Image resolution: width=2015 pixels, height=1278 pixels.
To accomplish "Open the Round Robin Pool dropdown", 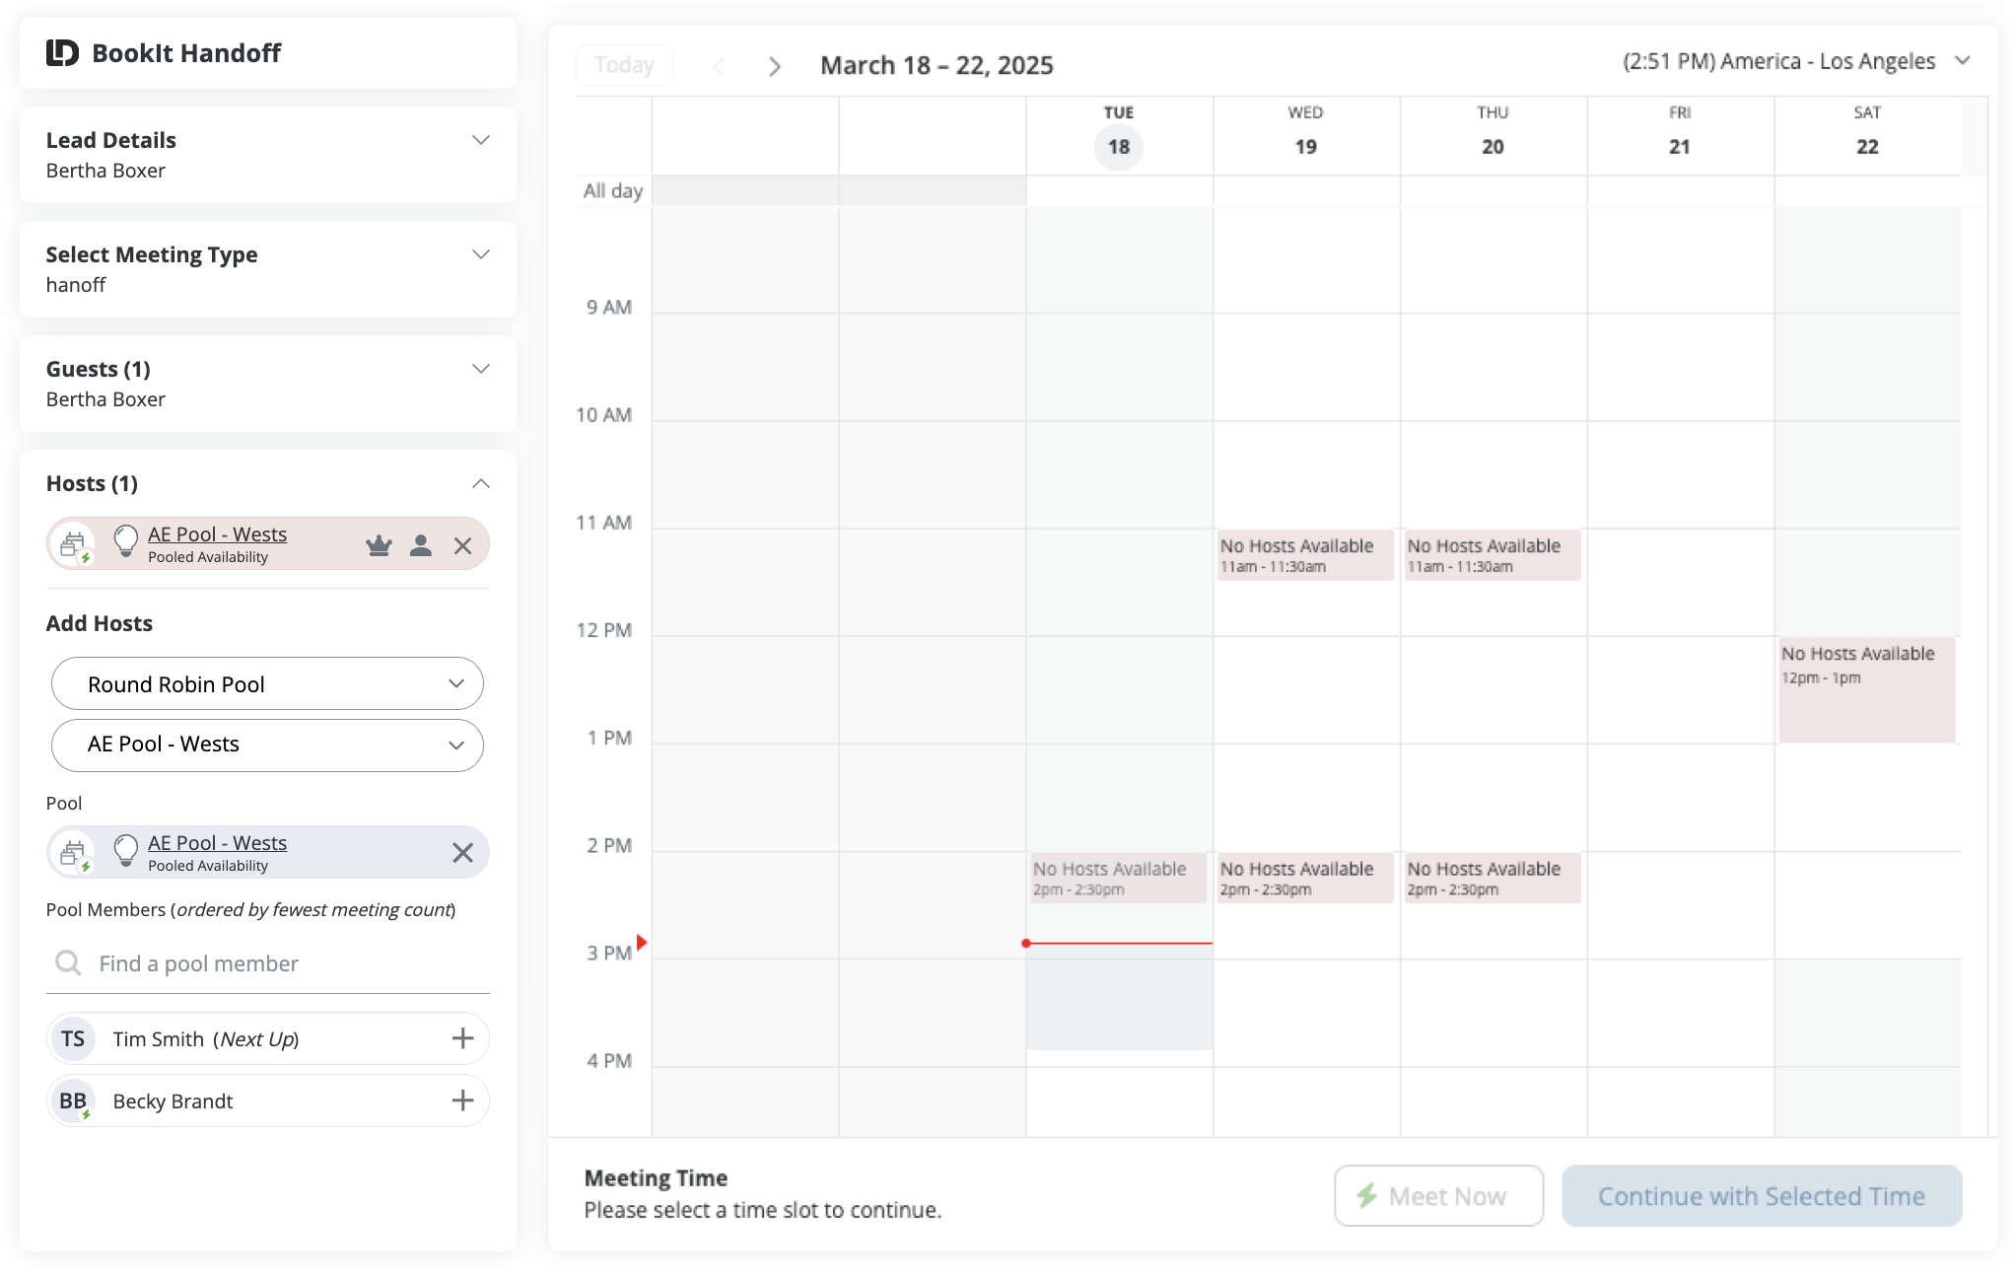I will pos(267,683).
